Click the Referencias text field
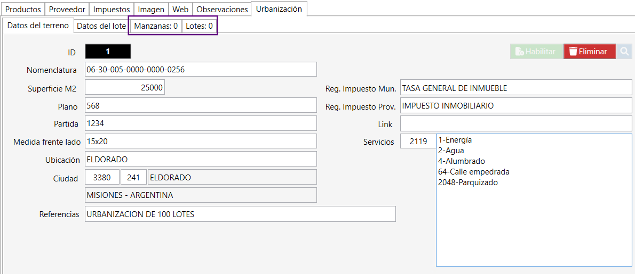635x274 pixels. coord(240,214)
